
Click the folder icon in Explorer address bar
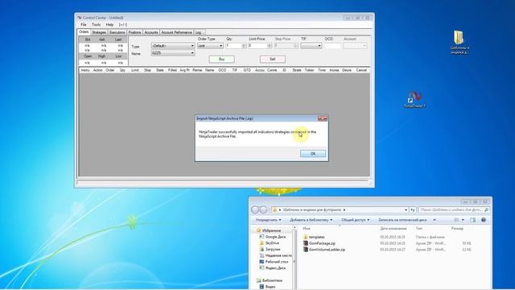(274, 209)
